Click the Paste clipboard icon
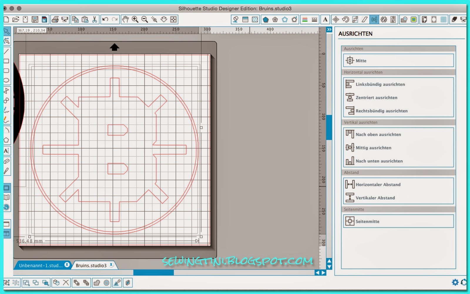470x294 pixels. [85, 19]
